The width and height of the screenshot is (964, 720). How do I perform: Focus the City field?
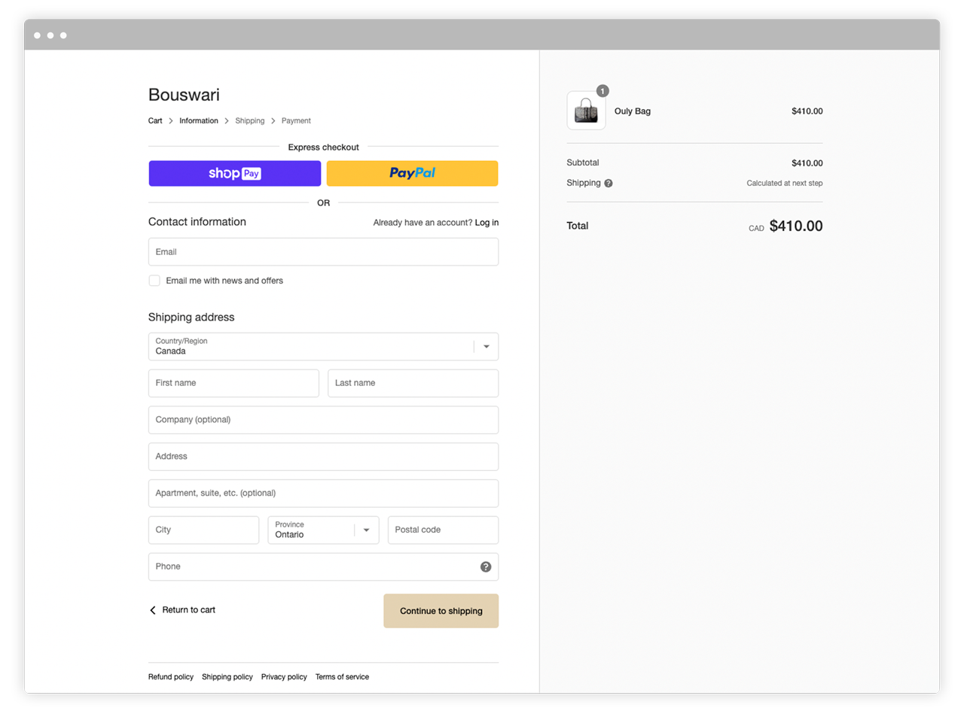[203, 530]
